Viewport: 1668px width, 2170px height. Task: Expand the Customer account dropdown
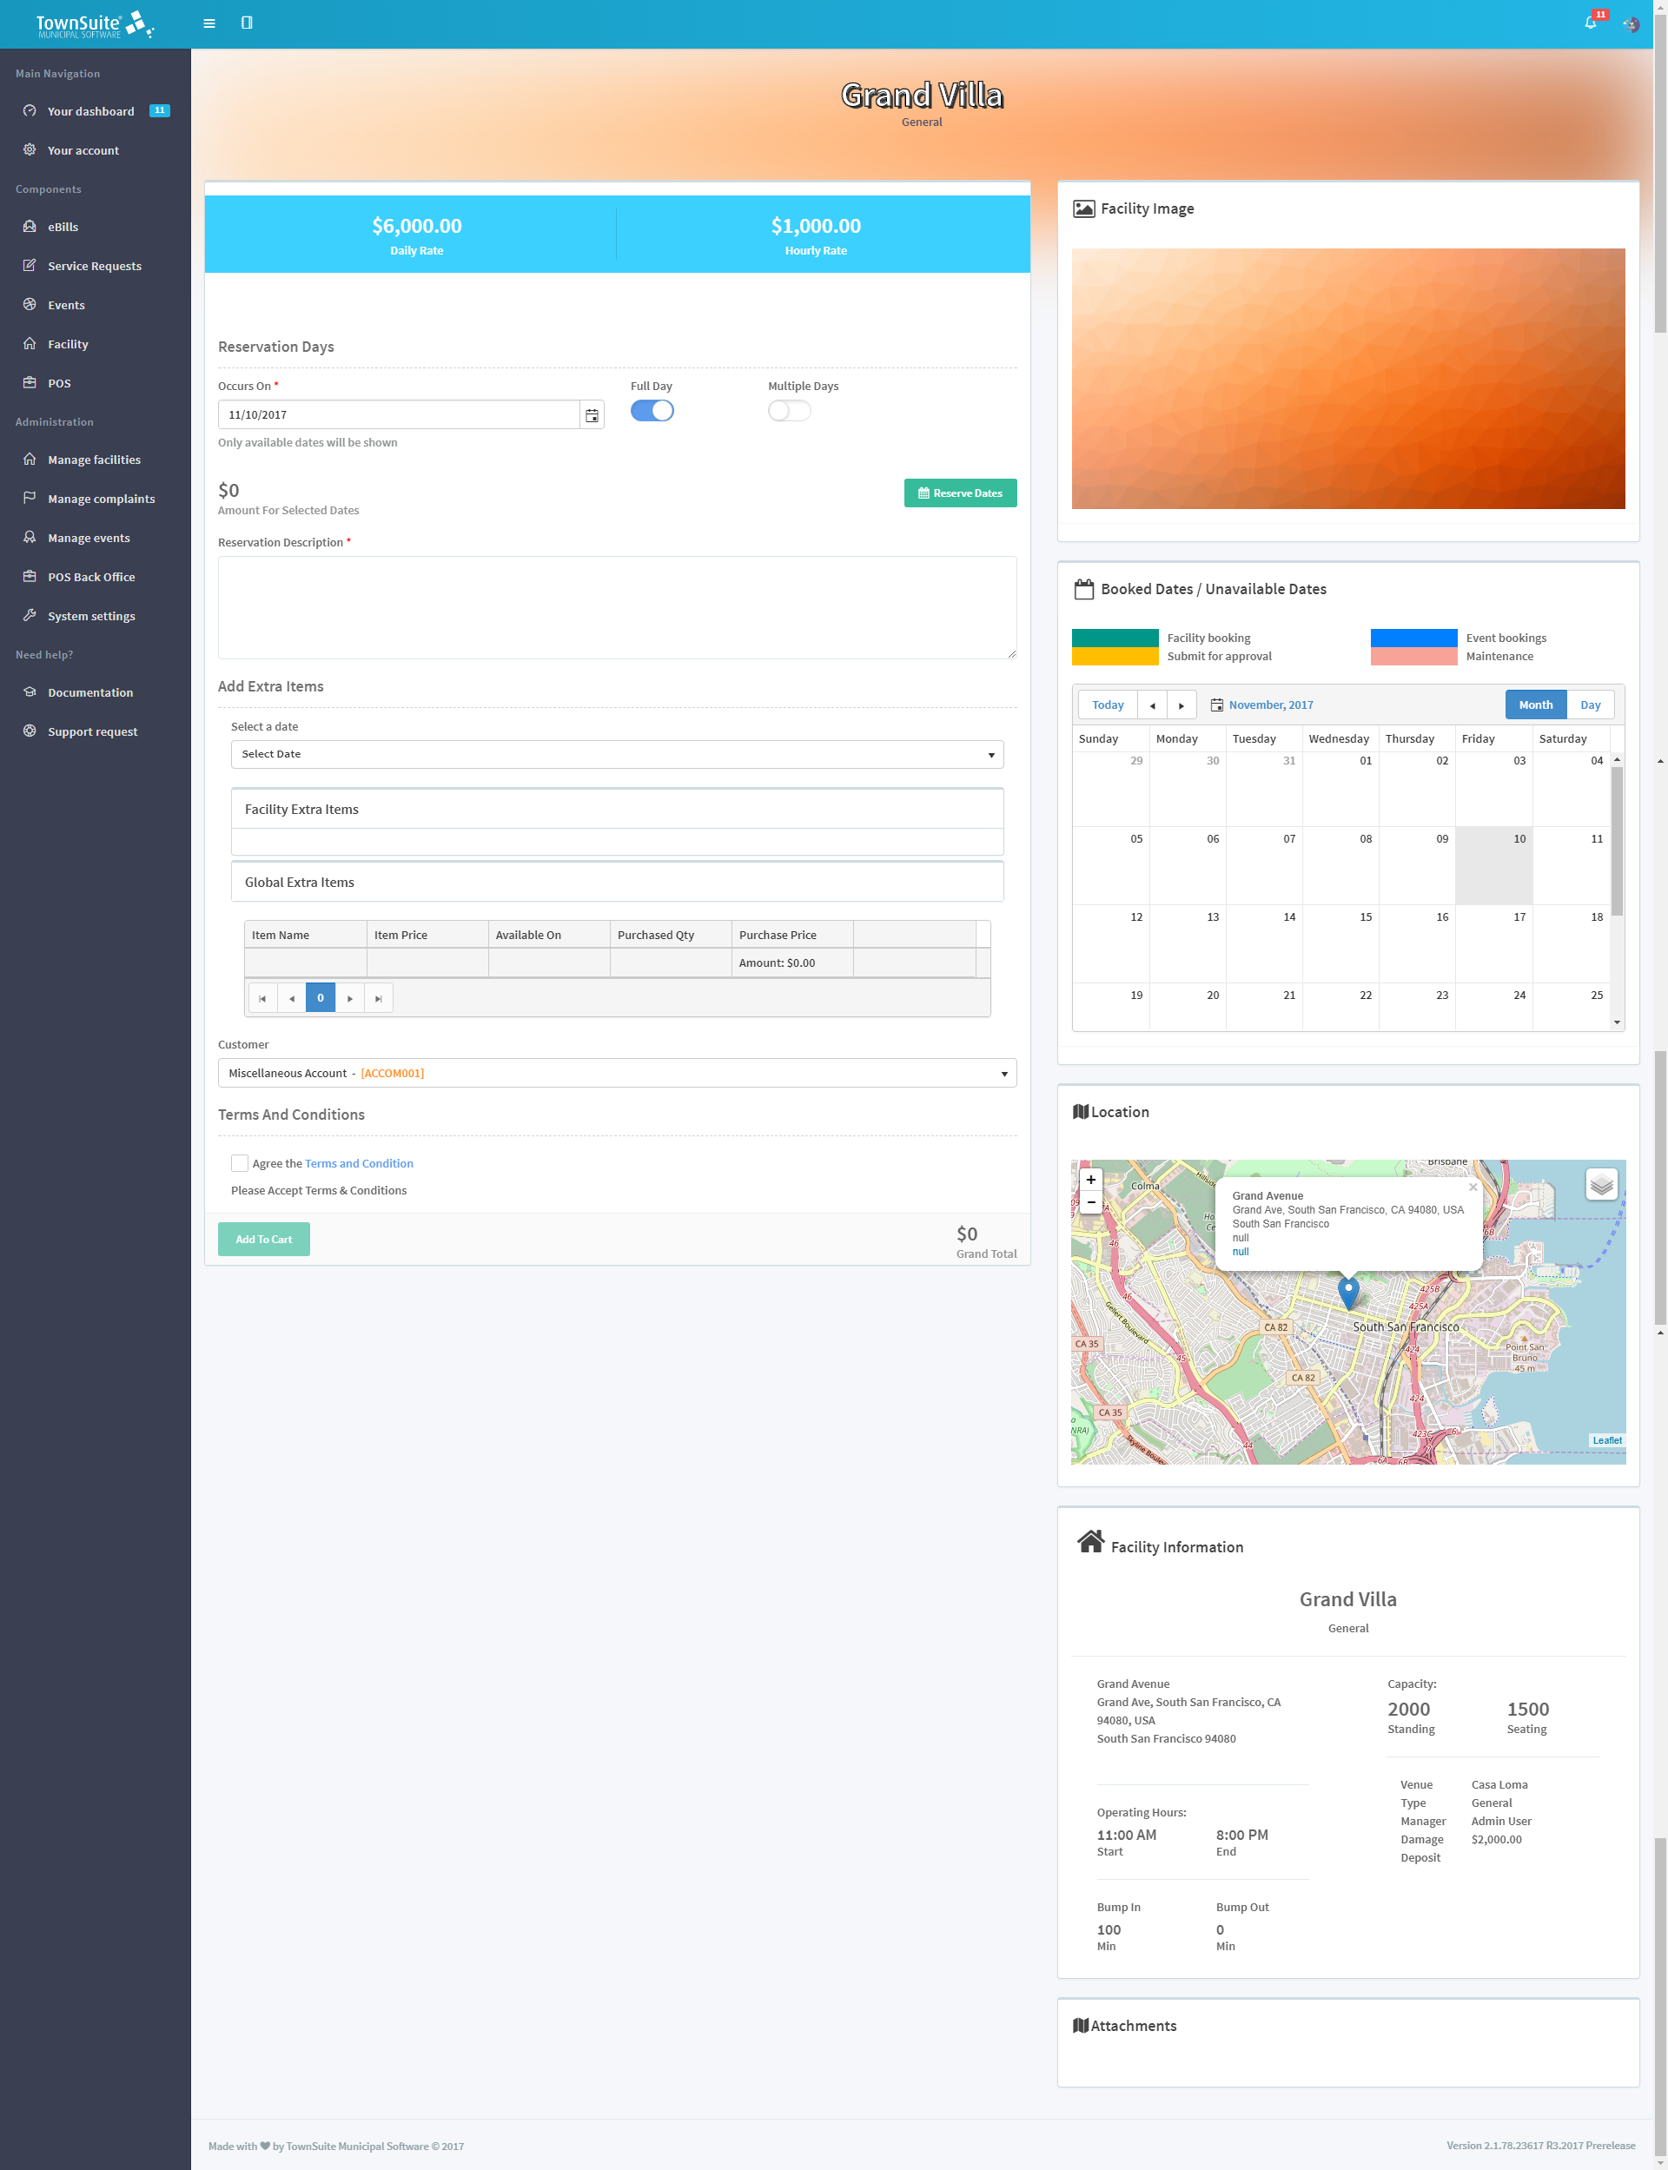click(616, 1073)
